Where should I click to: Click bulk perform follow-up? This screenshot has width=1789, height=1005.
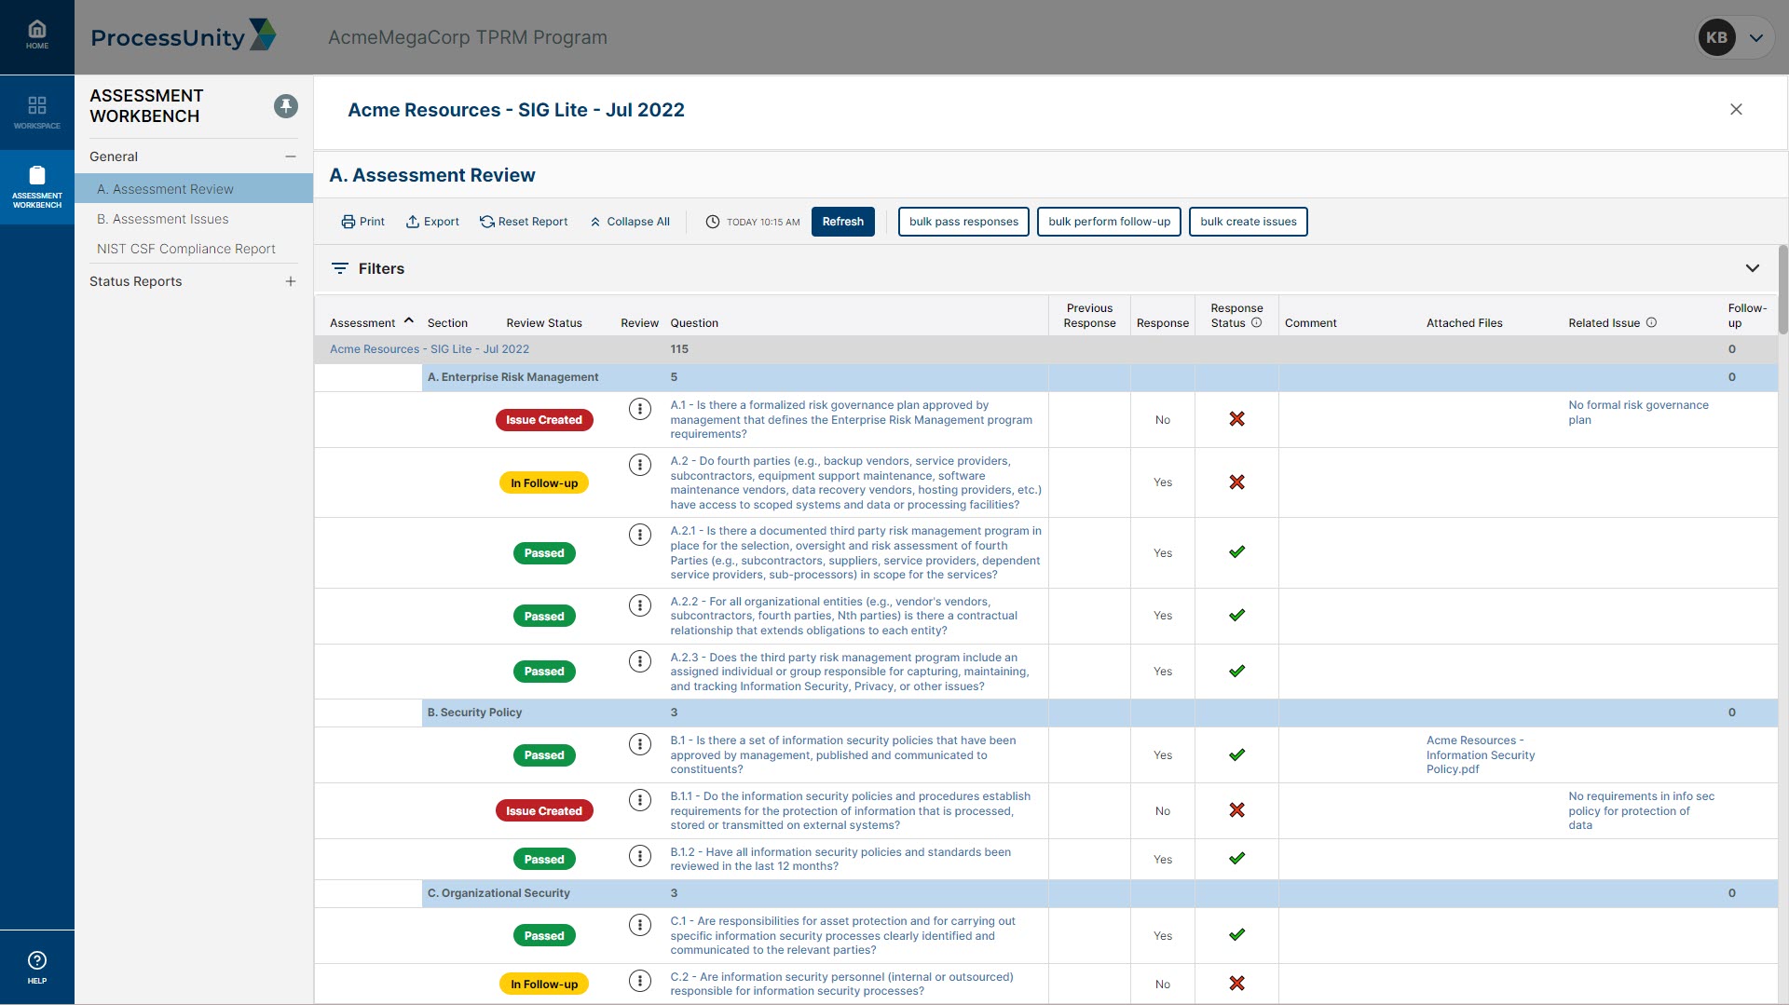[x=1109, y=222]
